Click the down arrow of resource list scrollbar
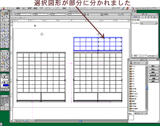Viewport: 160px width, 126px height. (147, 110)
